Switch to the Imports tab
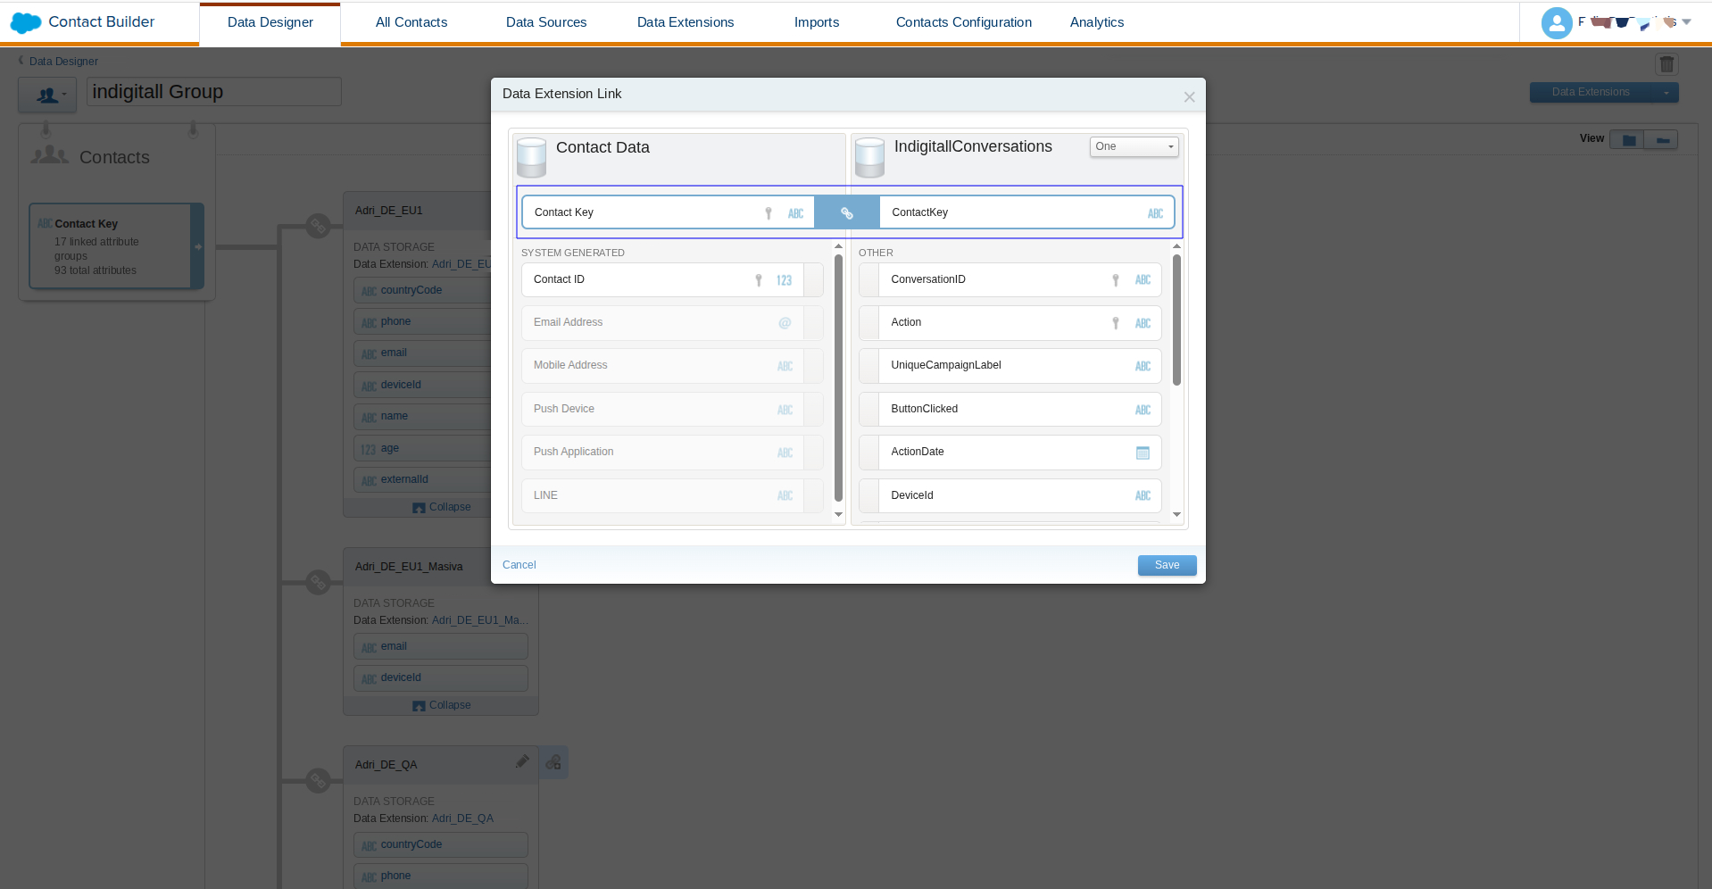 (x=817, y=22)
